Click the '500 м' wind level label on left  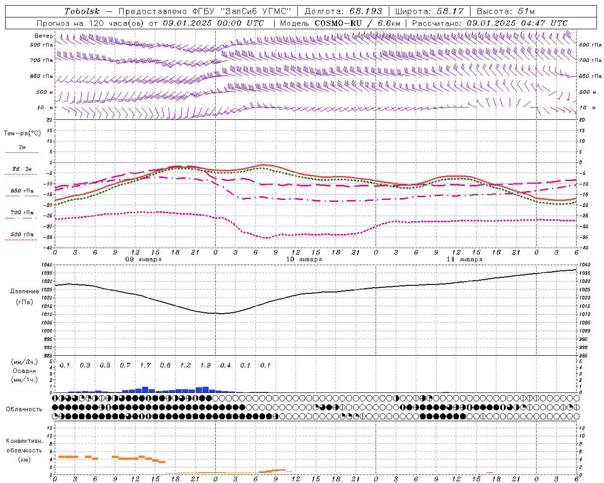tap(45, 92)
